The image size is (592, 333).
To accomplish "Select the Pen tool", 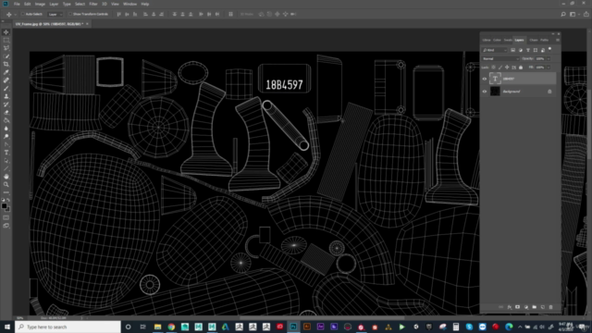I will point(6,144).
